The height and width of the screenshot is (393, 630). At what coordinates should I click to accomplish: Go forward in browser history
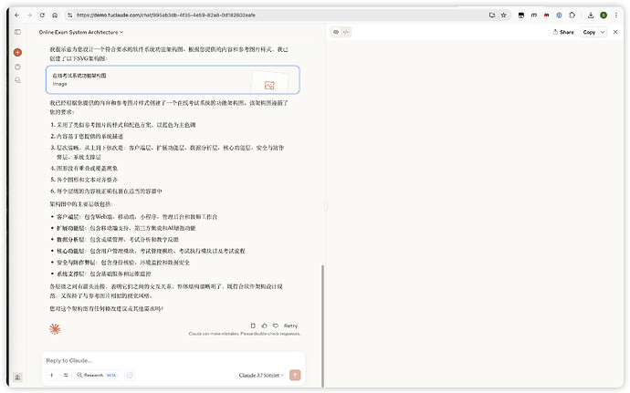(x=29, y=16)
